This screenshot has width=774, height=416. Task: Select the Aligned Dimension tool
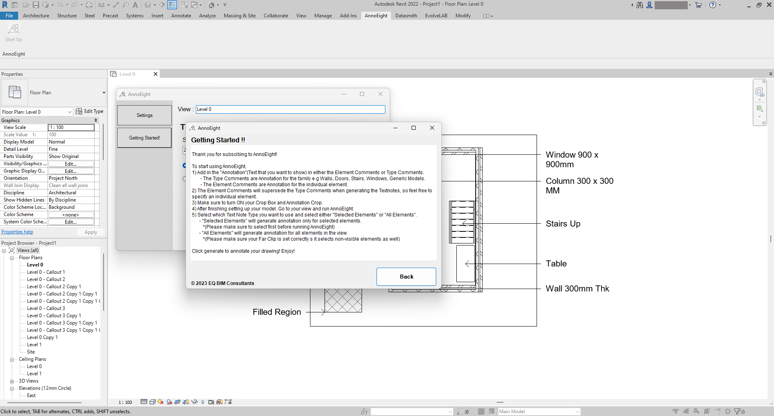click(x=116, y=5)
